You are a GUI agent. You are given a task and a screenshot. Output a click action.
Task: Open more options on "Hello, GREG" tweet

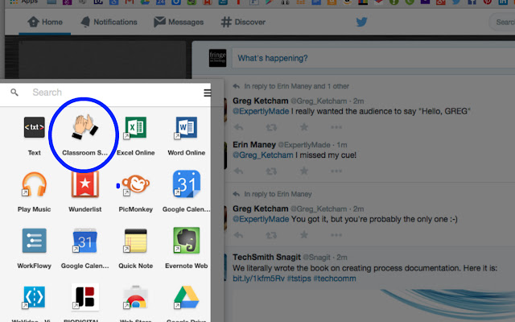click(336, 127)
